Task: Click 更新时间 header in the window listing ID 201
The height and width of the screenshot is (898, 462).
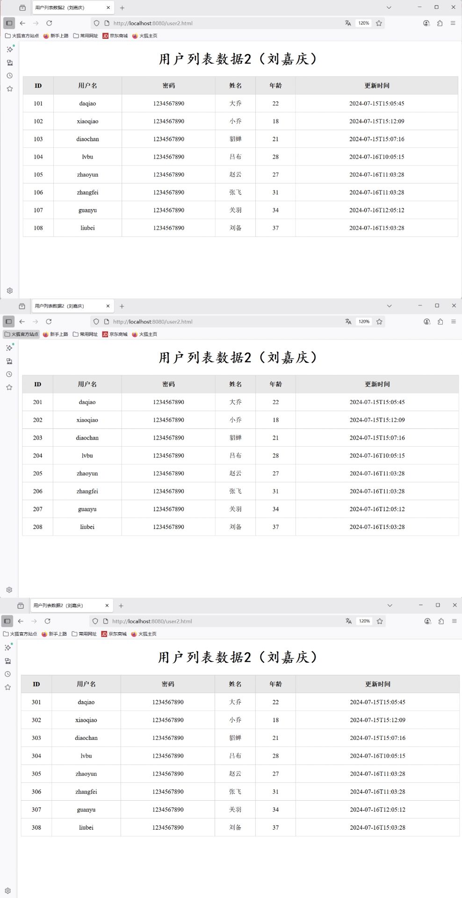Action: point(377,384)
